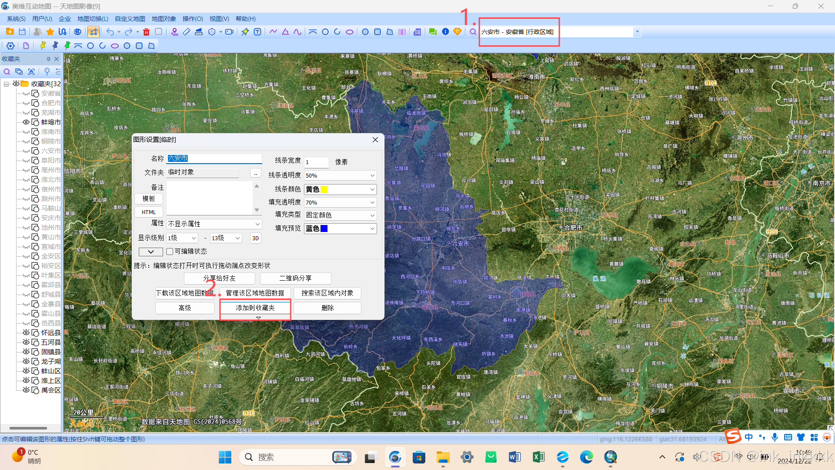Enable the 可编辑状态 checkbox
835x470 pixels.
(x=170, y=252)
